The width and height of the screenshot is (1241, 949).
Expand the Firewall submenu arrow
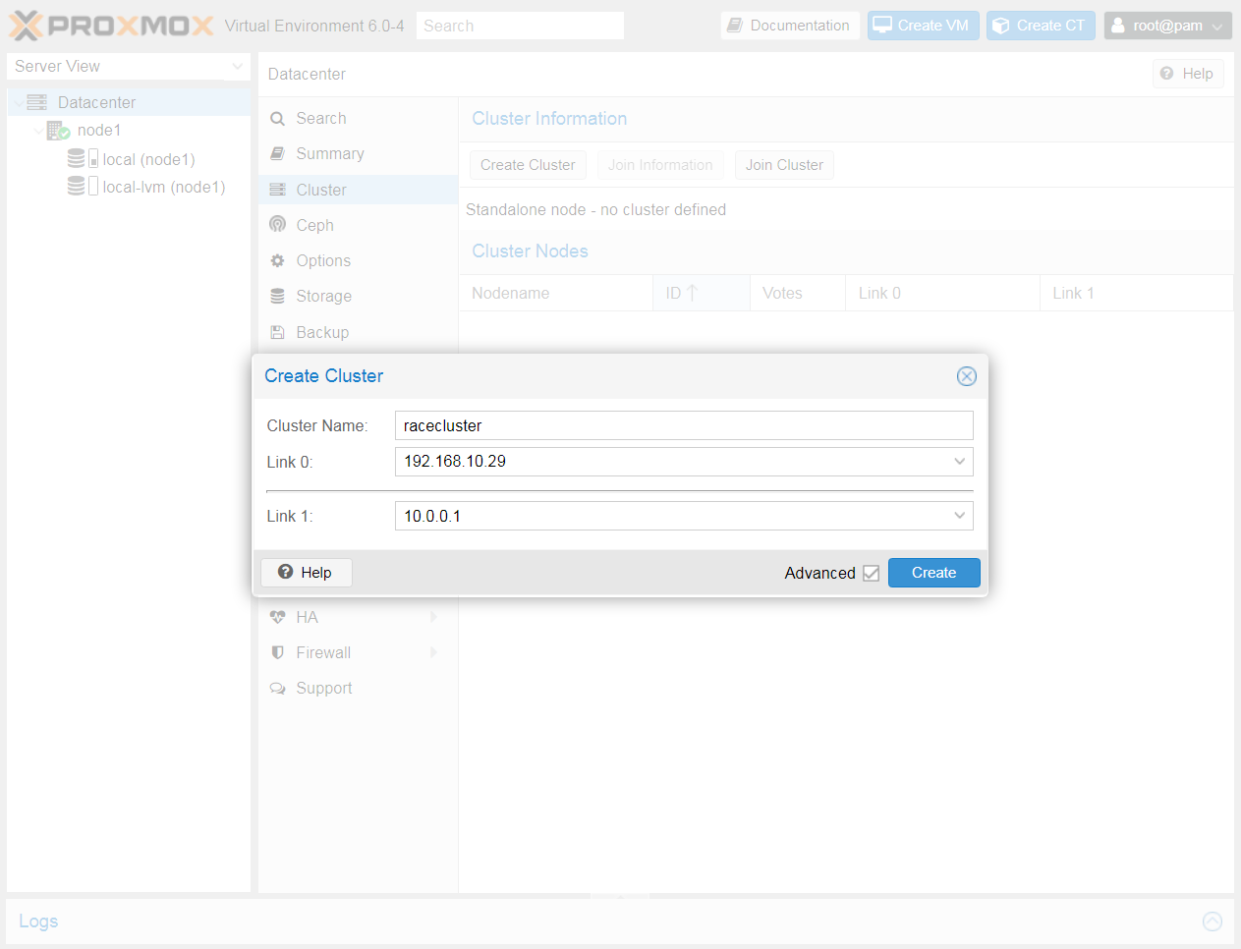point(433,652)
